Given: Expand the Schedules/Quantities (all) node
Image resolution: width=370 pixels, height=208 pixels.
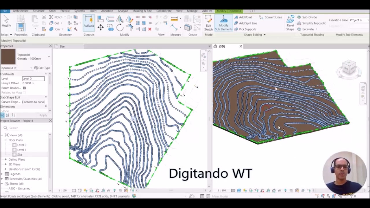Looking at the screenshot, I should click(x=2, y=179).
